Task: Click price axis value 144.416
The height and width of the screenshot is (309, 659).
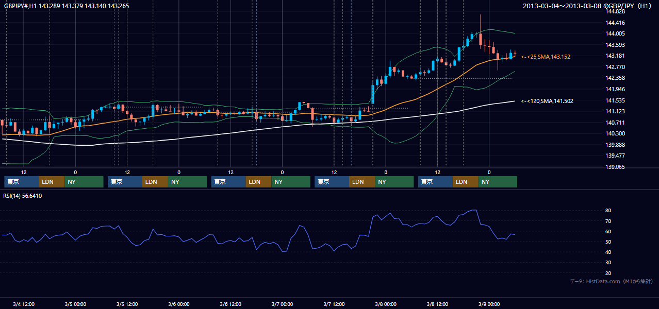Action: tap(616, 23)
